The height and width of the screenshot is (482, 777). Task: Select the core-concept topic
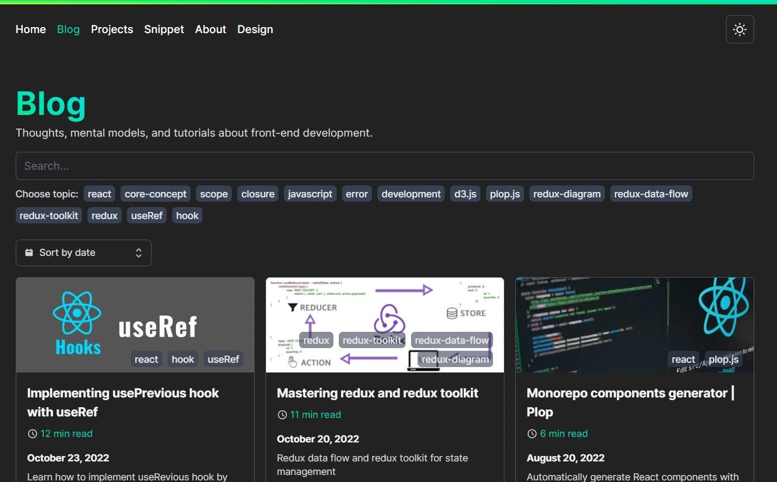[x=155, y=194]
